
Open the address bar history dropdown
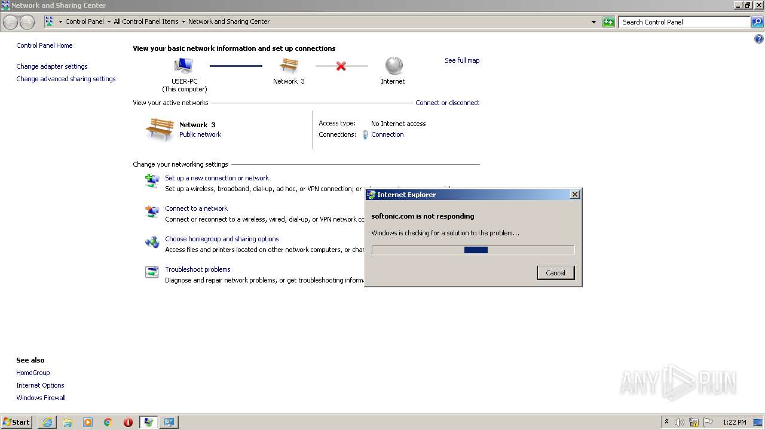593,22
